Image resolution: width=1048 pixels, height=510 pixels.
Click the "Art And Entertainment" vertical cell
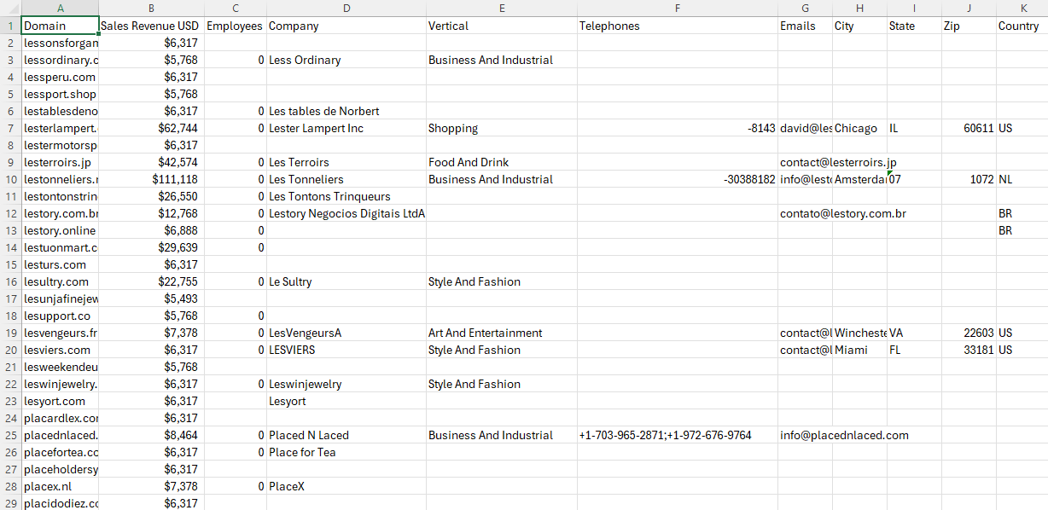[501, 333]
